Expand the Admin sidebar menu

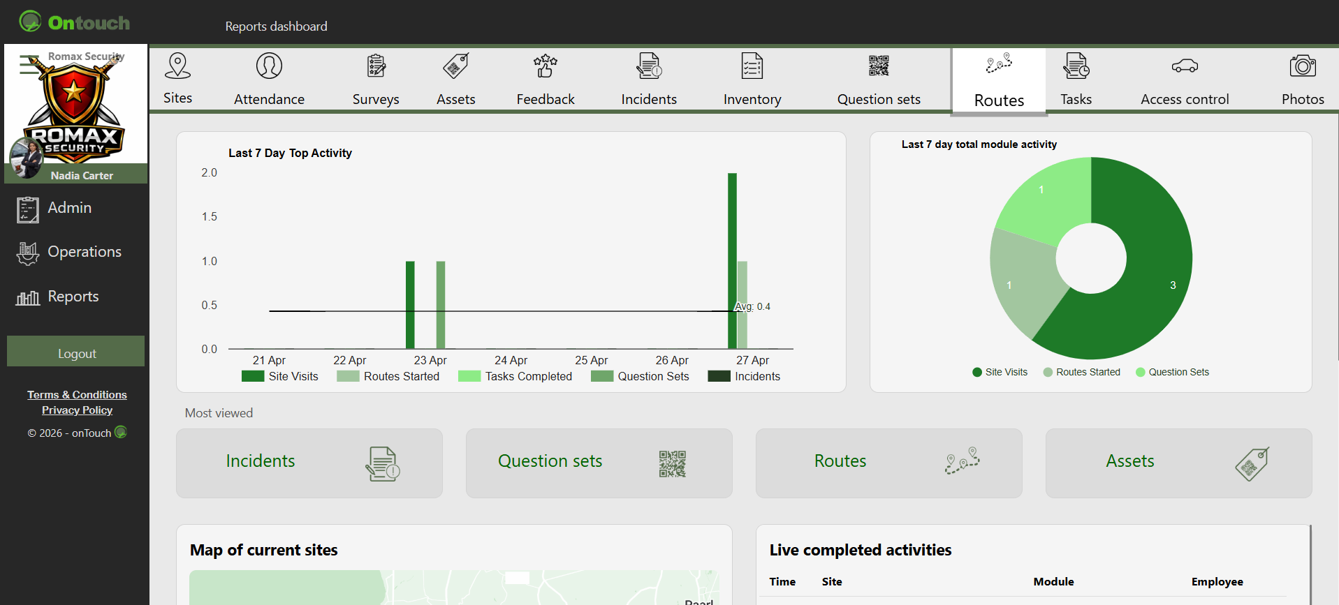pos(69,208)
